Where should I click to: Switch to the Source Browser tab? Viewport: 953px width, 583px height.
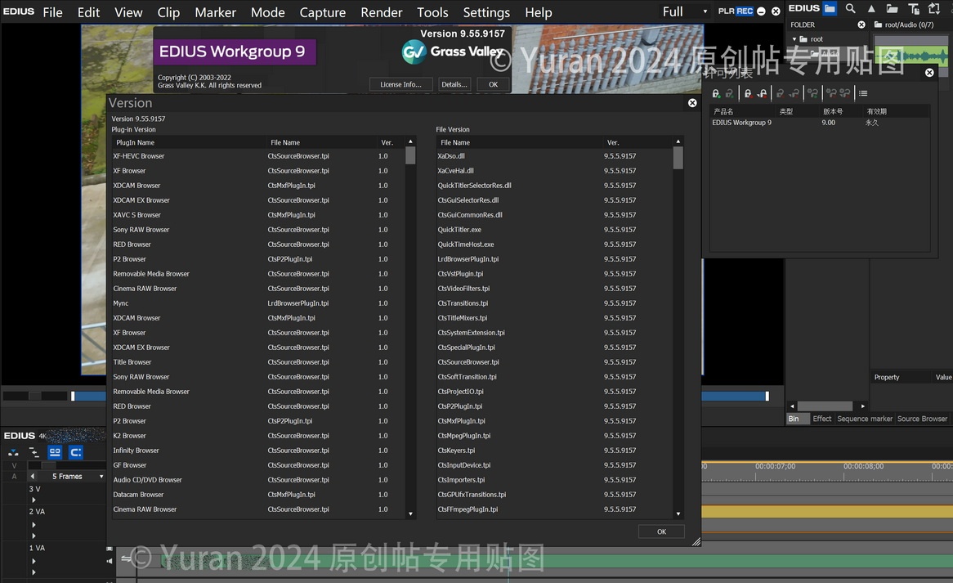(x=922, y=419)
